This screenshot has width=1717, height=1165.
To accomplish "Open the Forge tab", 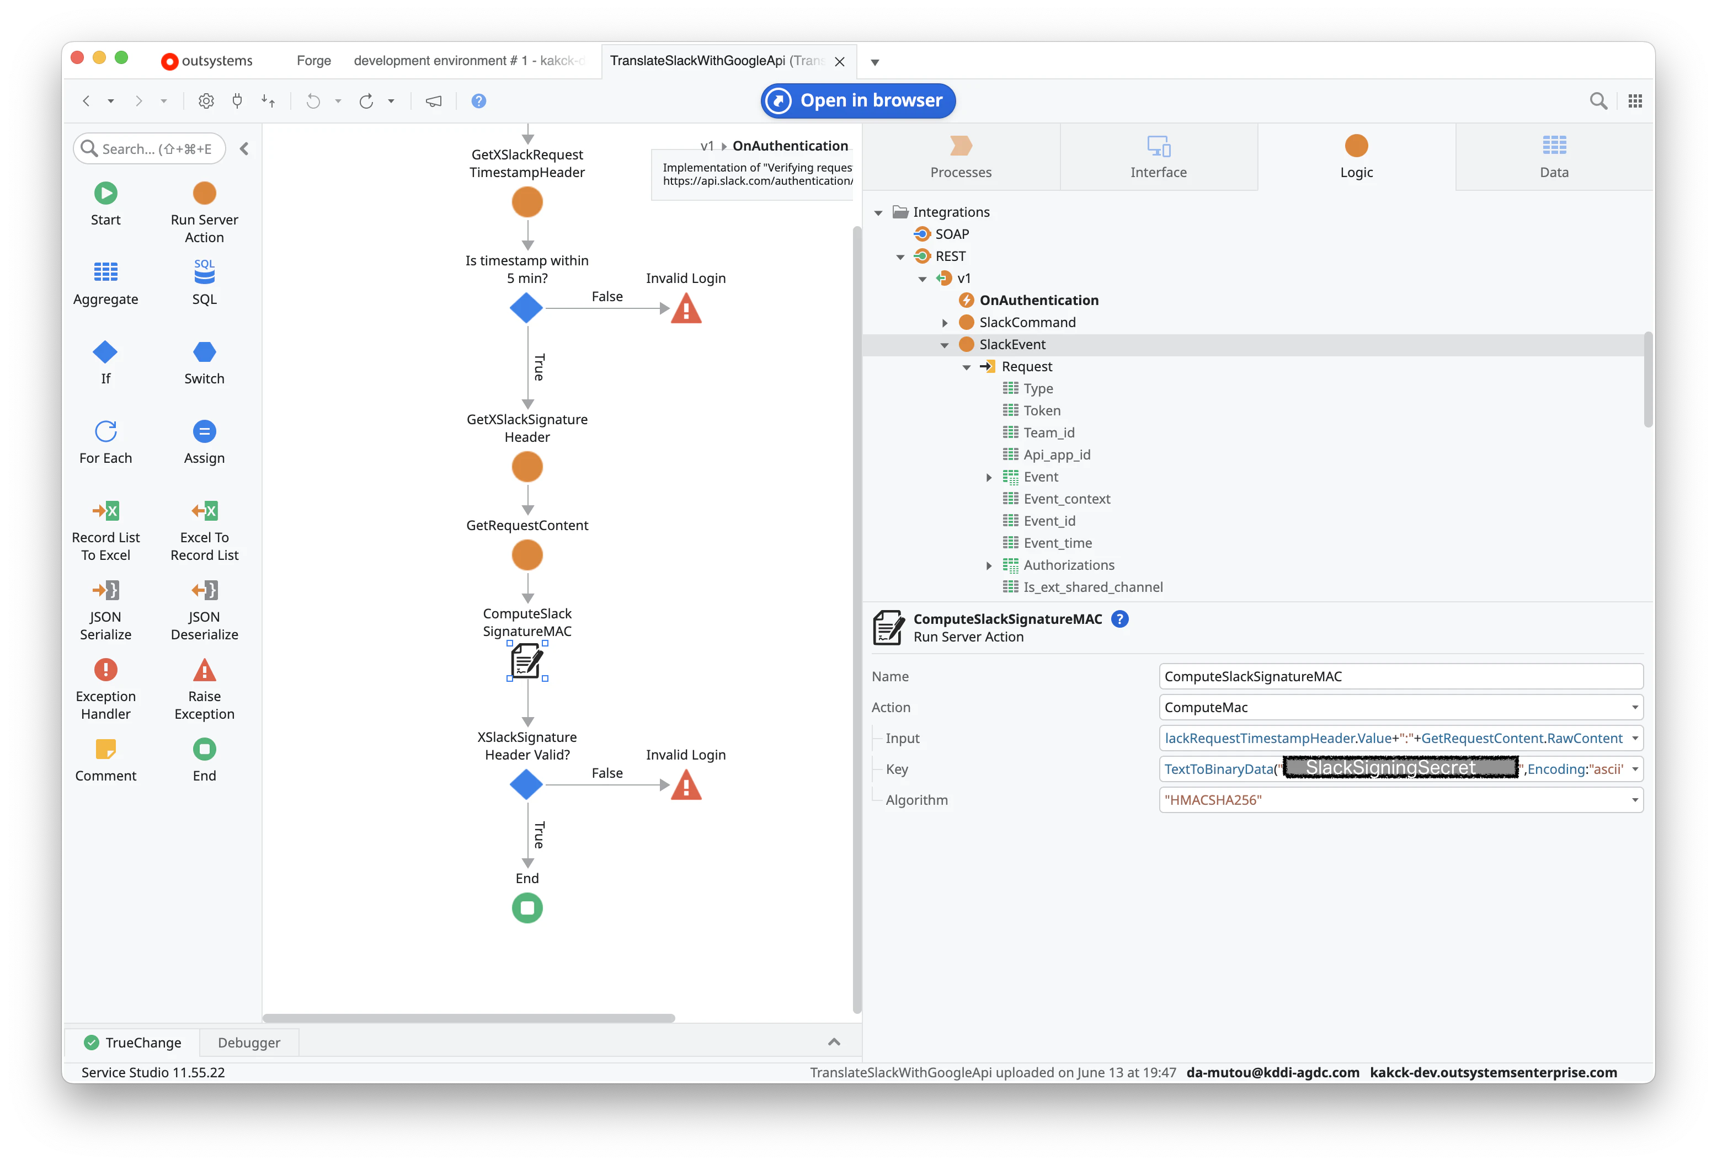I will [313, 61].
